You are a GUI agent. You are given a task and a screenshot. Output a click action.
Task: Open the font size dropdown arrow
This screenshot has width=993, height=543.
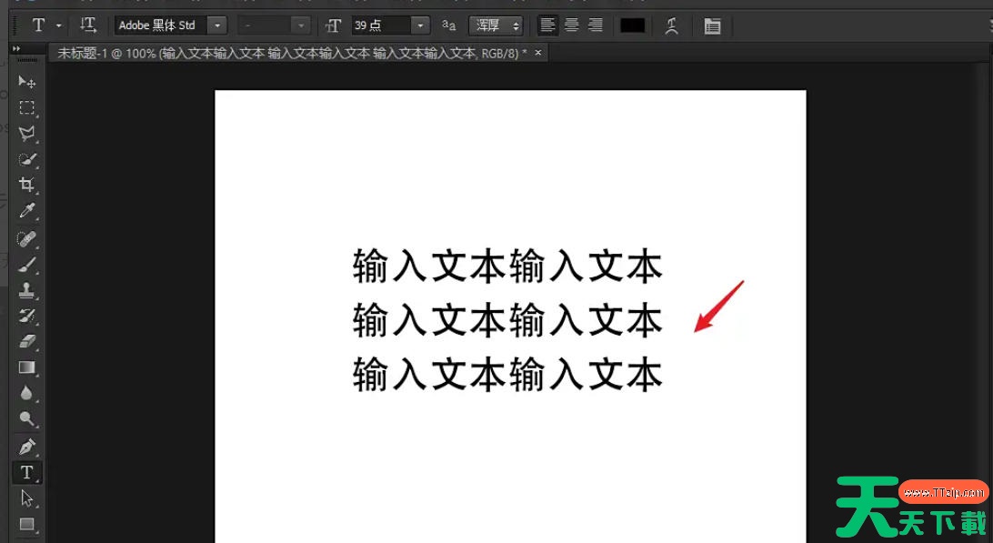(420, 25)
